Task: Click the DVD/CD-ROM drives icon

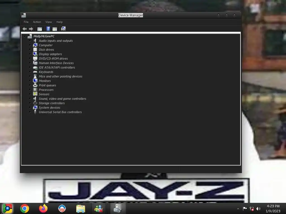Action: pyautogui.click(x=35, y=59)
